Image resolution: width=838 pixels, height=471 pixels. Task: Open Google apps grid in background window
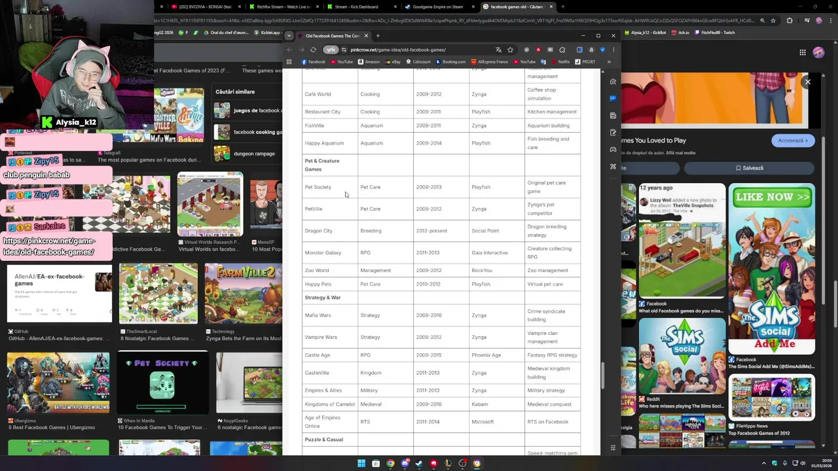point(803,52)
